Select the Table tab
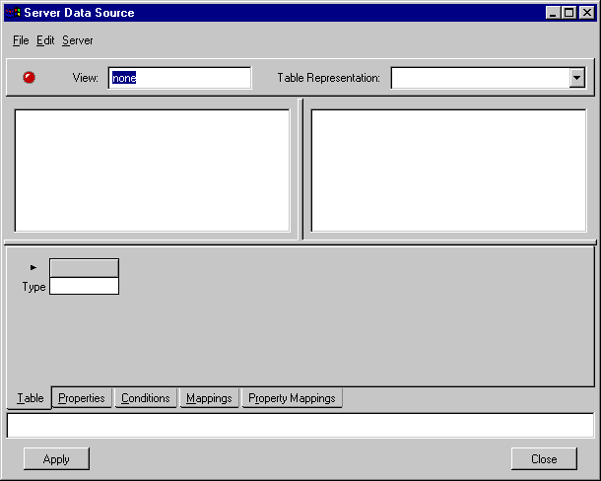This screenshot has width=601, height=481. (31, 398)
